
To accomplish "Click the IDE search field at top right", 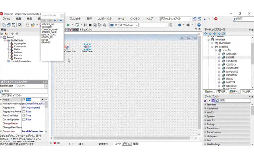I will point(243,19).
